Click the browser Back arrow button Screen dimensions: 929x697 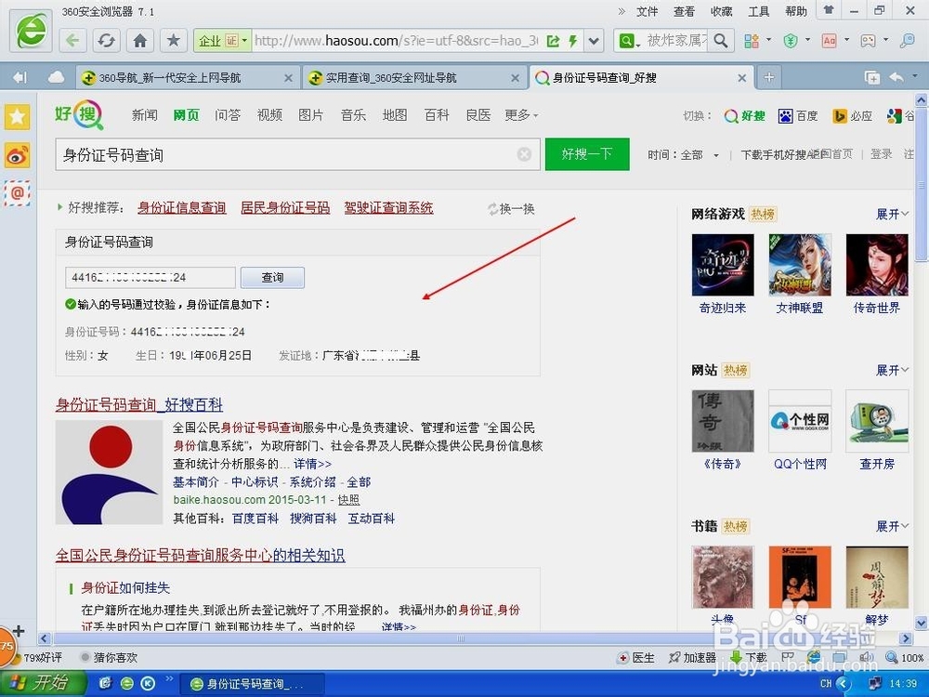[72, 40]
